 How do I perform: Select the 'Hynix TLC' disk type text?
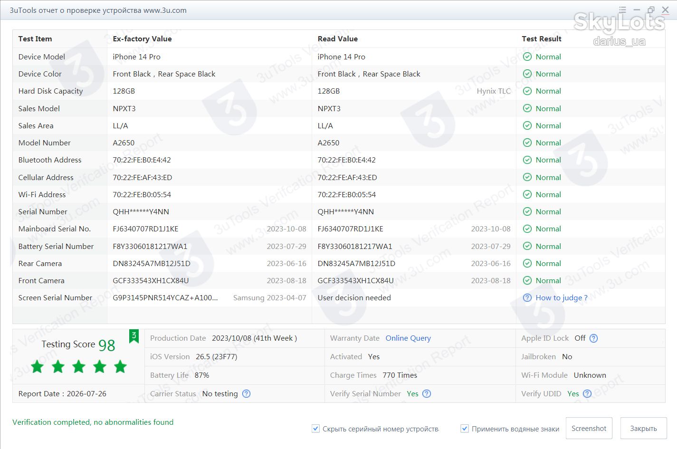(x=494, y=91)
